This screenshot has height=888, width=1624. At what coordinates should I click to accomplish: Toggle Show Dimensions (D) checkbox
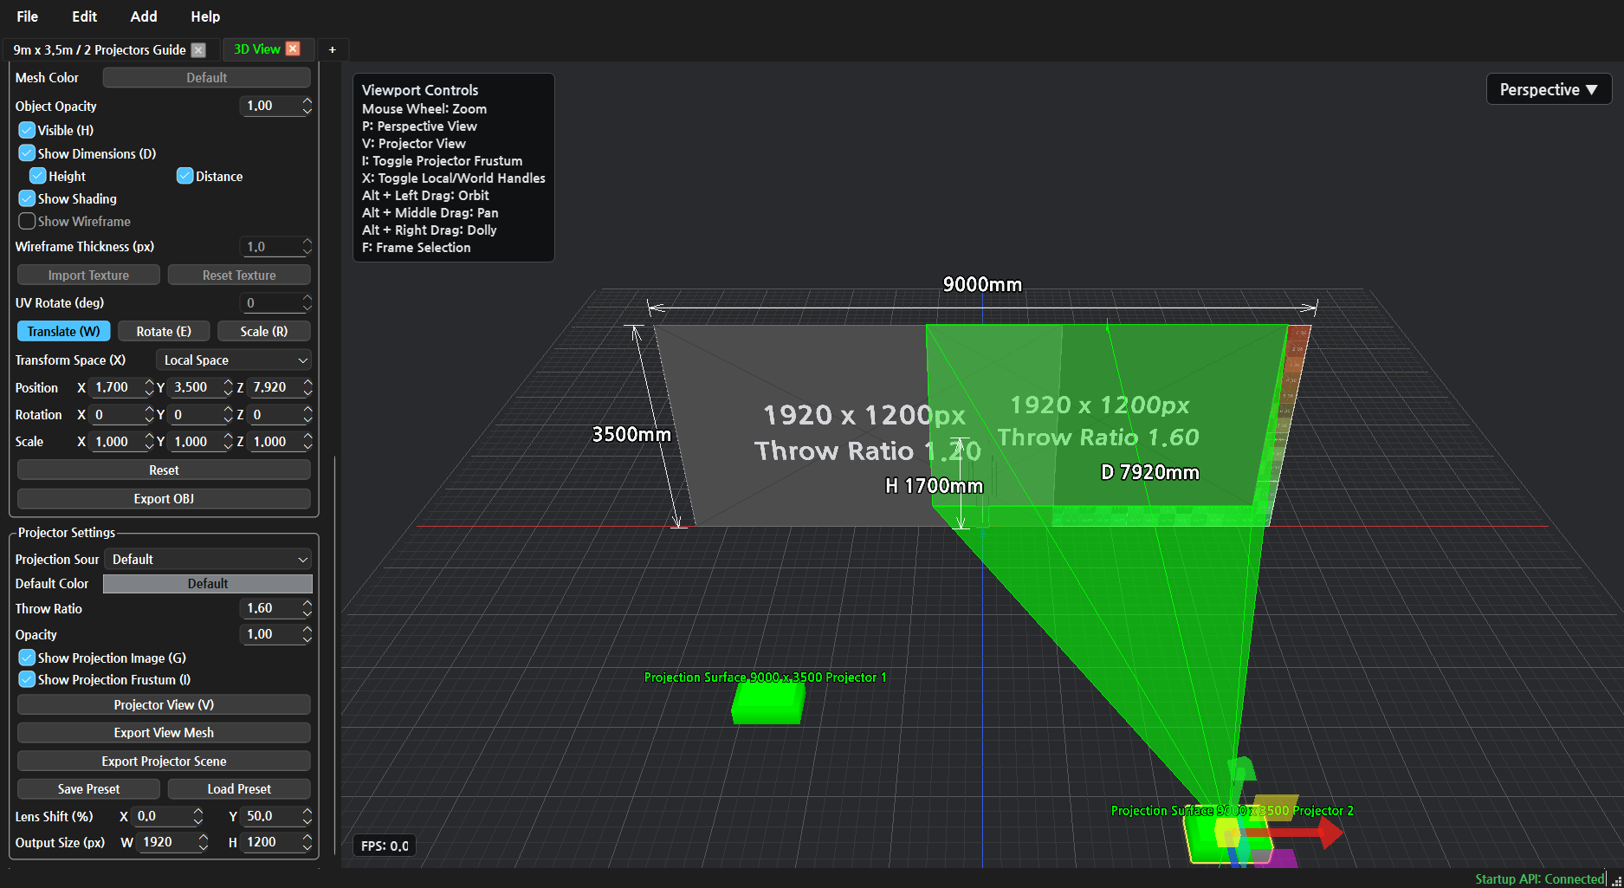pyautogui.click(x=27, y=153)
